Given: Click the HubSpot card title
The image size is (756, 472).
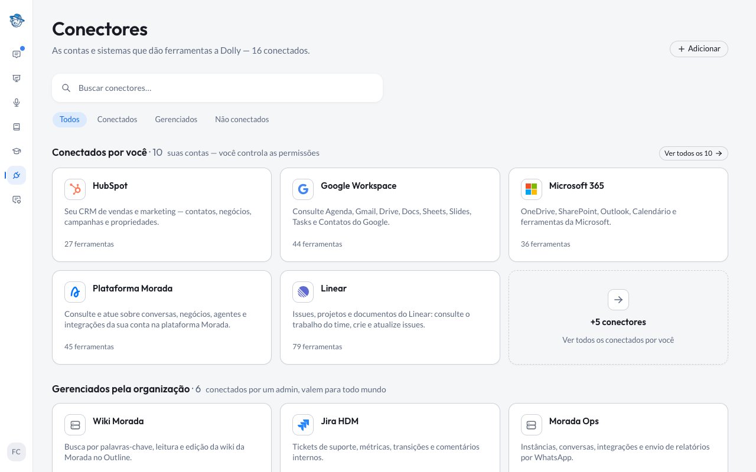Looking at the screenshot, I should (110, 186).
